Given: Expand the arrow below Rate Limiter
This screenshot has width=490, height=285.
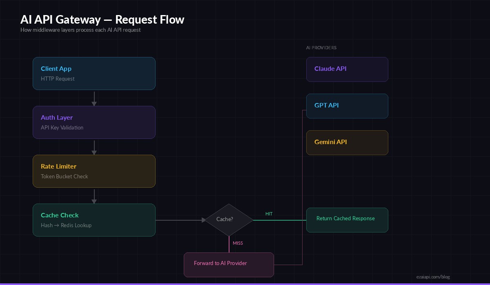Looking at the screenshot, I should tap(94, 195).
